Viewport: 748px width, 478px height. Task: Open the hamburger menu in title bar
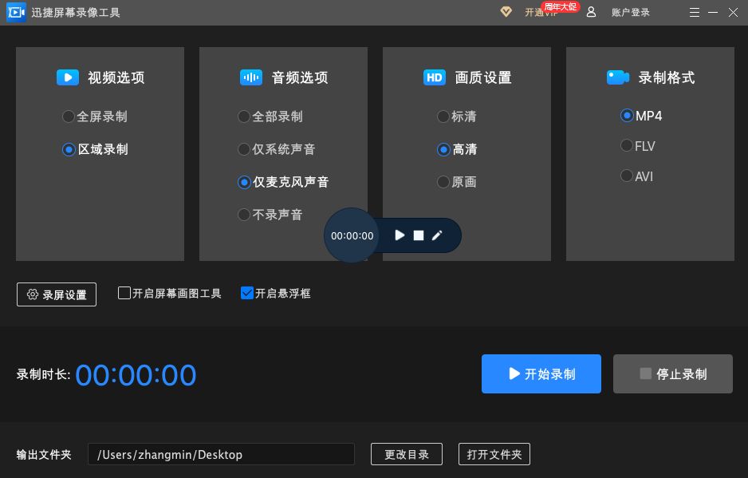pyautogui.click(x=695, y=12)
